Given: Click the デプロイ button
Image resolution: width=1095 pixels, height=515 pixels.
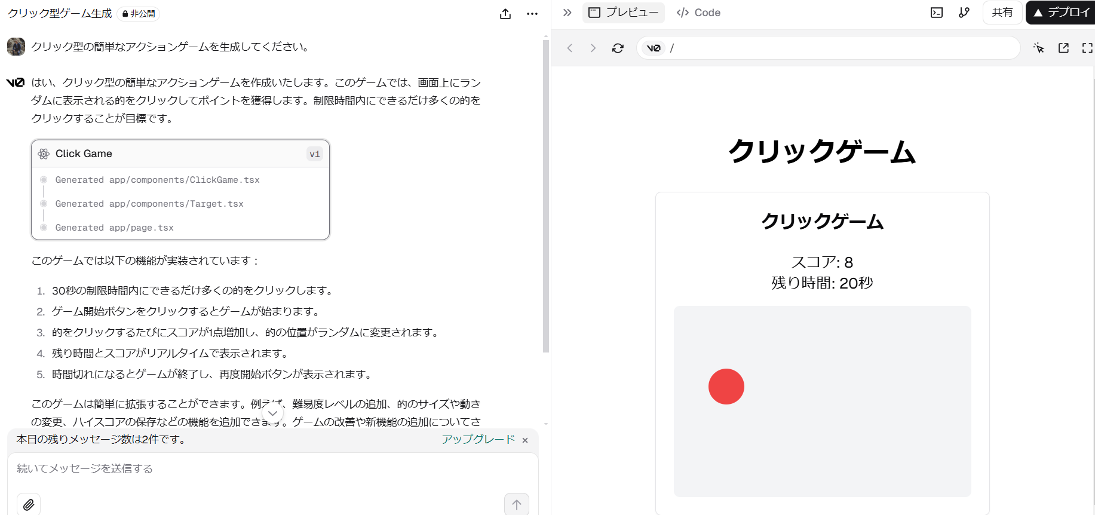Looking at the screenshot, I should coord(1062,13).
